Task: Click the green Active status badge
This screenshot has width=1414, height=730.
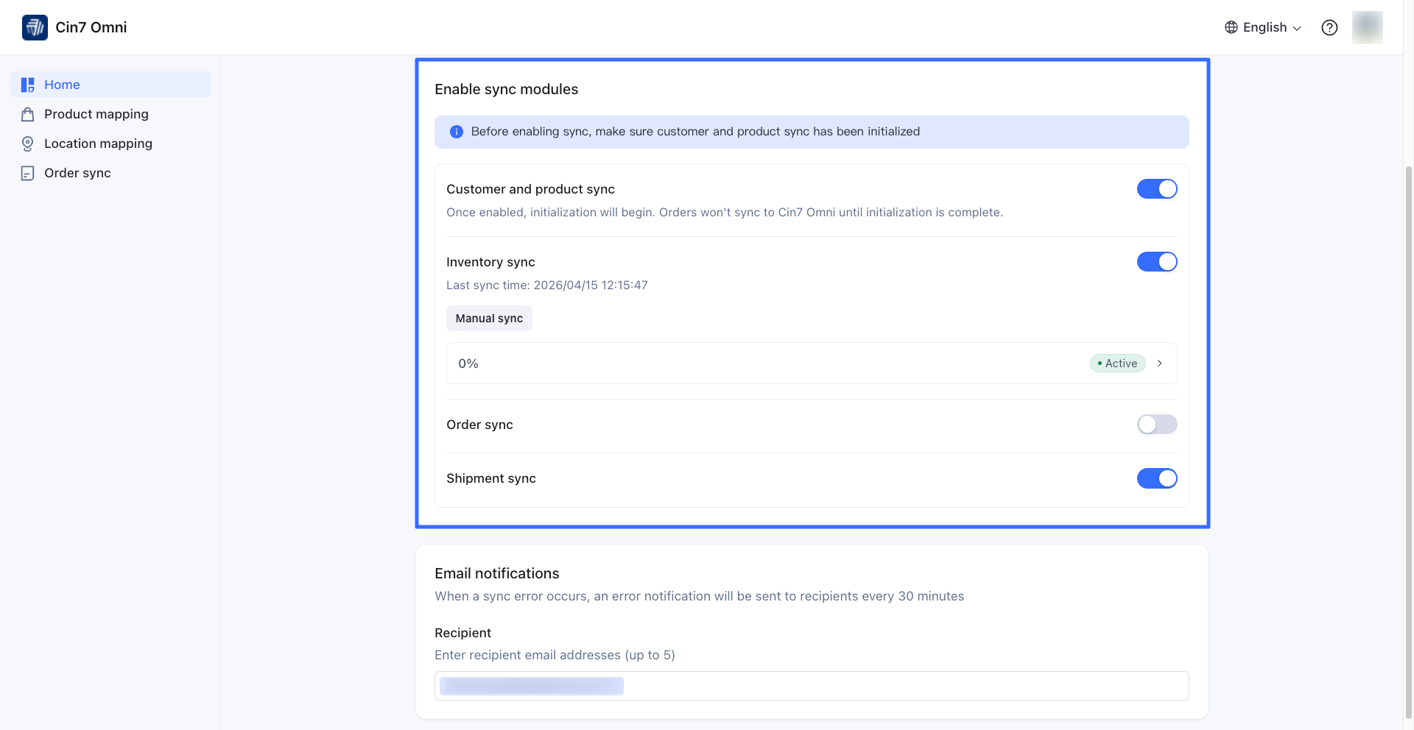Action: (1117, 364)
